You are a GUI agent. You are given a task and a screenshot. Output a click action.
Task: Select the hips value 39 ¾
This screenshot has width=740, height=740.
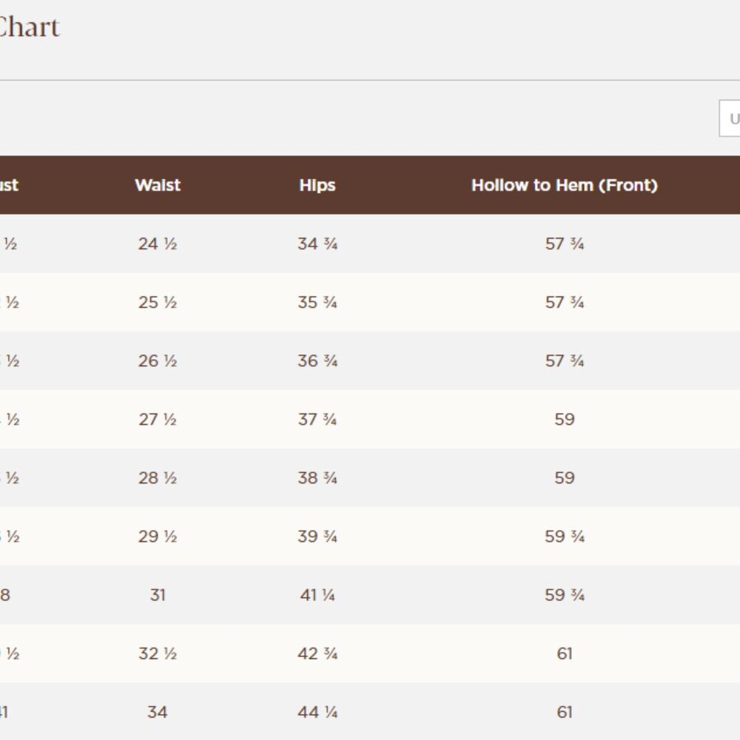coord(317,536)
